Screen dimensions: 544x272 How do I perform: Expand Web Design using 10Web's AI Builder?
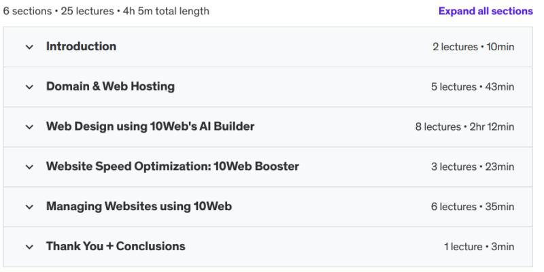(150, 127)
